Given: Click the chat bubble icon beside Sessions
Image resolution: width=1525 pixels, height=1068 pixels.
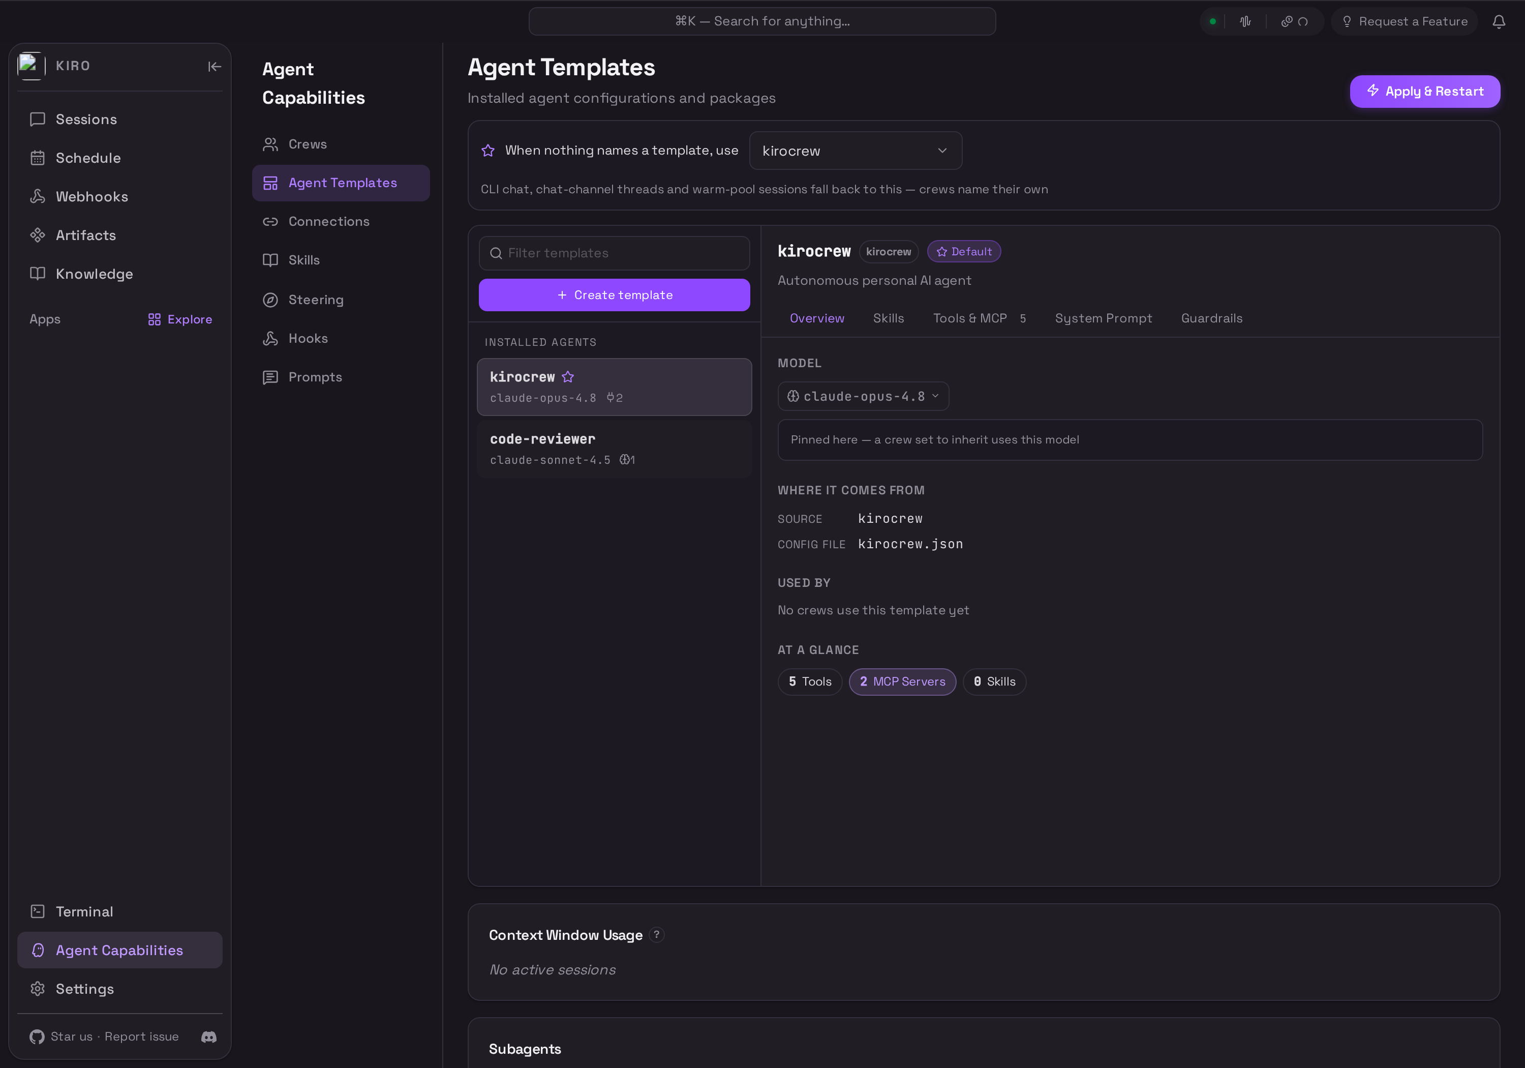Looking at the screenshot, I should 38,120.
